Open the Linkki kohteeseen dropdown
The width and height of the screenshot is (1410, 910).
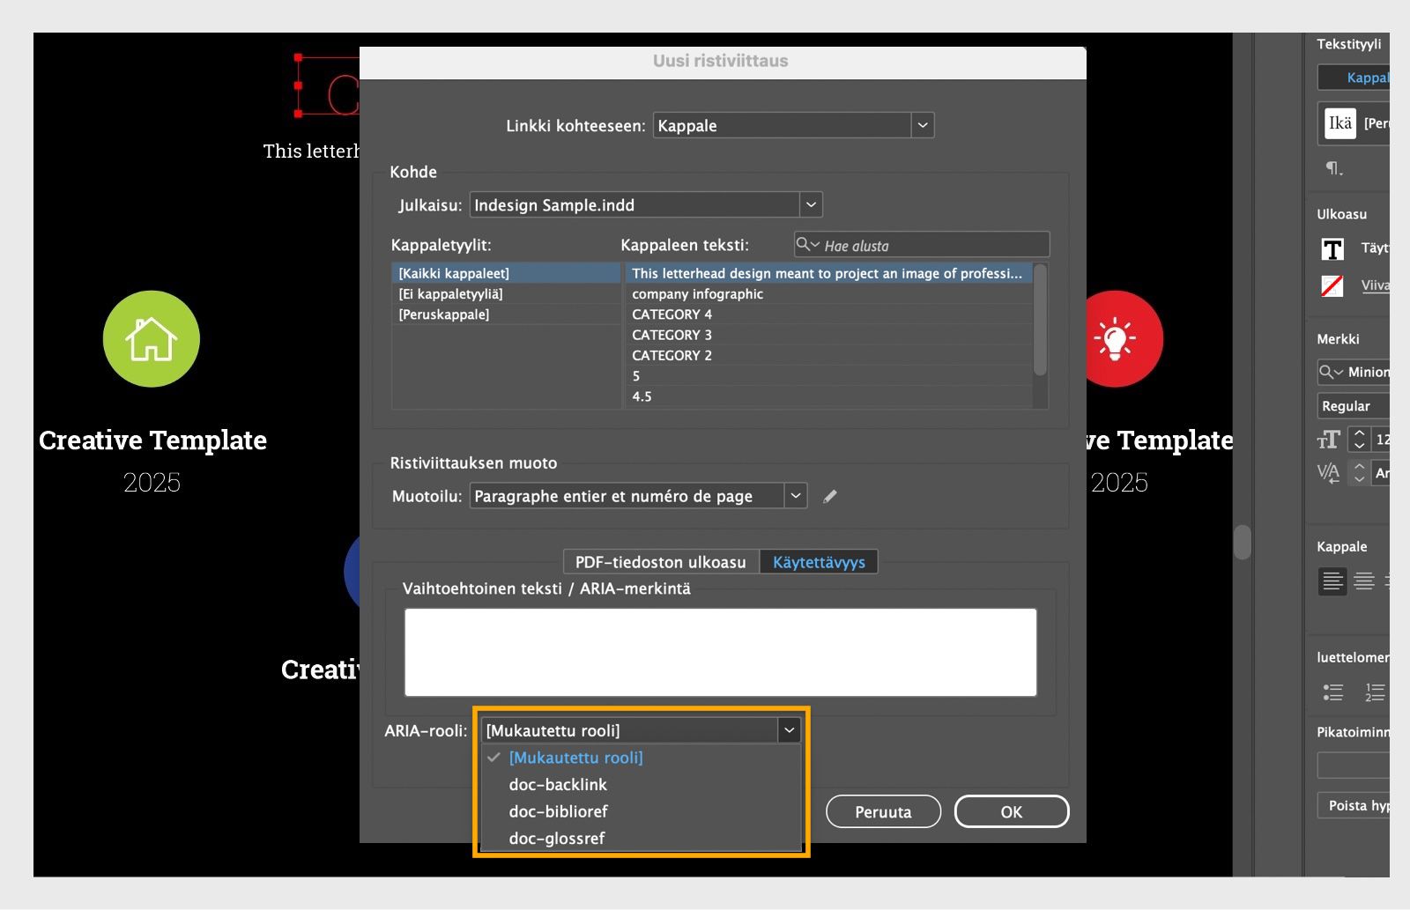923,125
